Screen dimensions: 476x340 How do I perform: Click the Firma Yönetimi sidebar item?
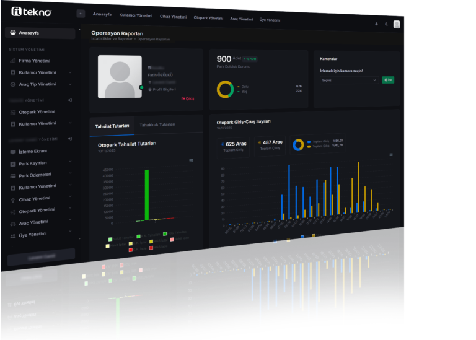pos(34,61)
